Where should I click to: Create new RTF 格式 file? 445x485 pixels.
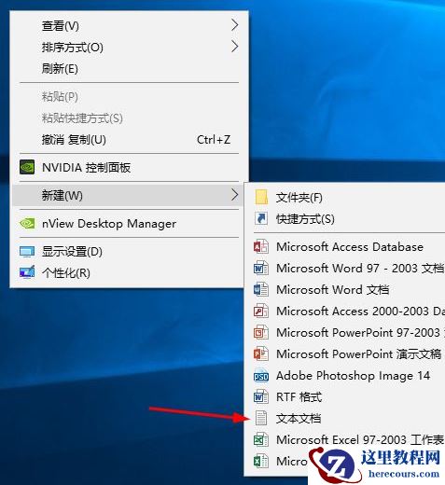click(345, 397)
